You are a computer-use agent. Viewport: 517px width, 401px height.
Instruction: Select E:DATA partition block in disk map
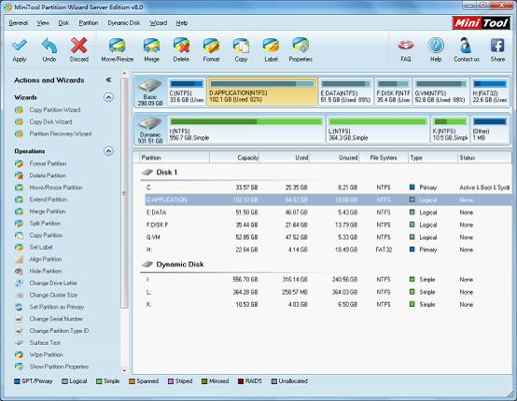345,91
